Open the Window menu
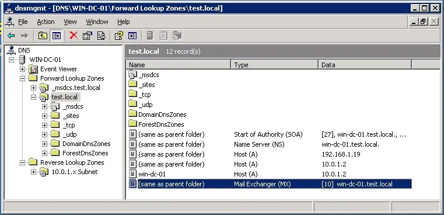Screen dimensions: 444x215 [x=97, y=22]
